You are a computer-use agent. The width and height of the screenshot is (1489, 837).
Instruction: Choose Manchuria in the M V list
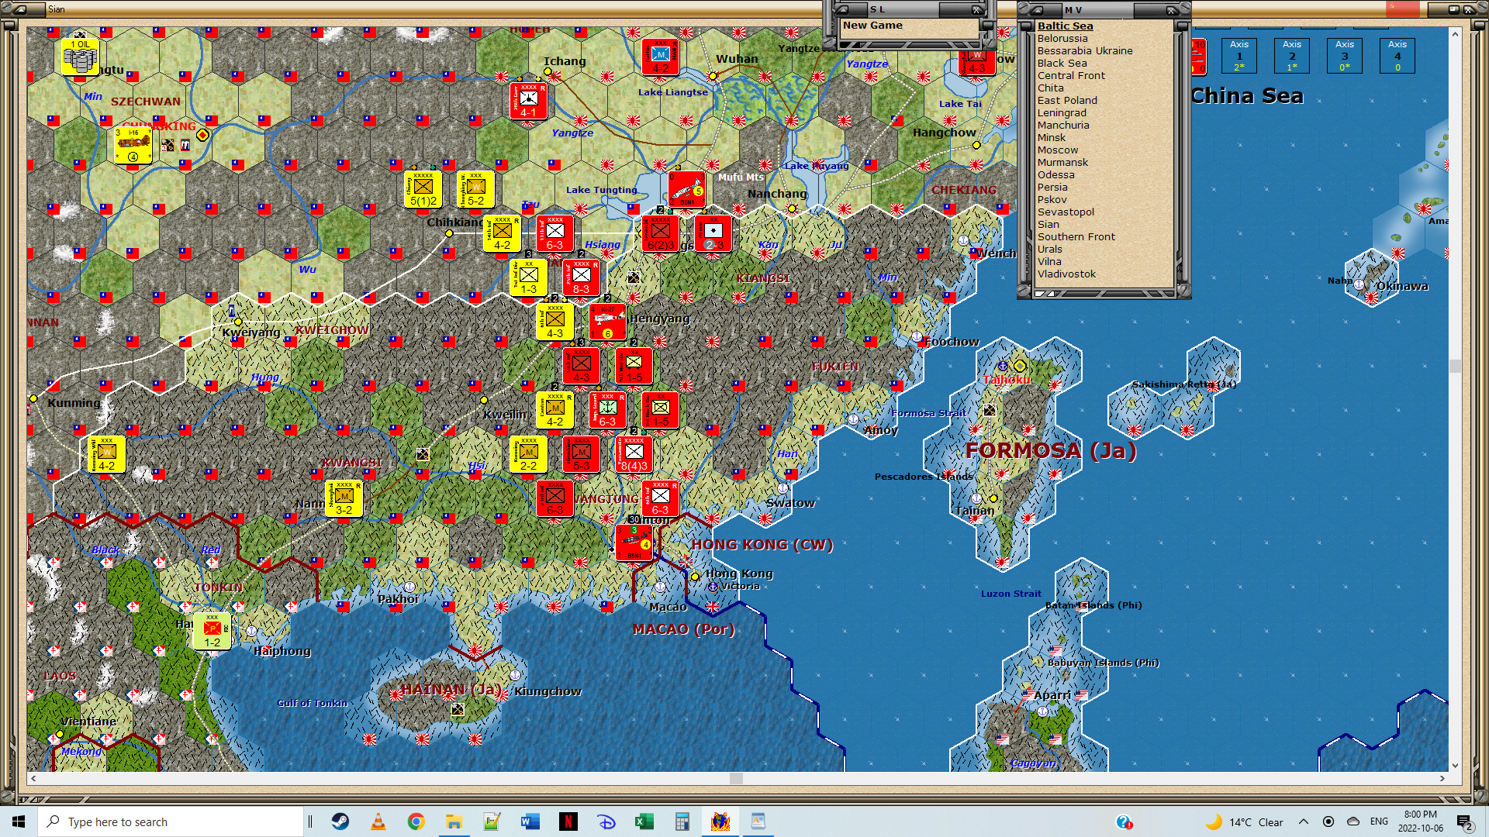click(x=1063, y=125)
